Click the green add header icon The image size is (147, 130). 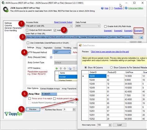click(56, 68)
